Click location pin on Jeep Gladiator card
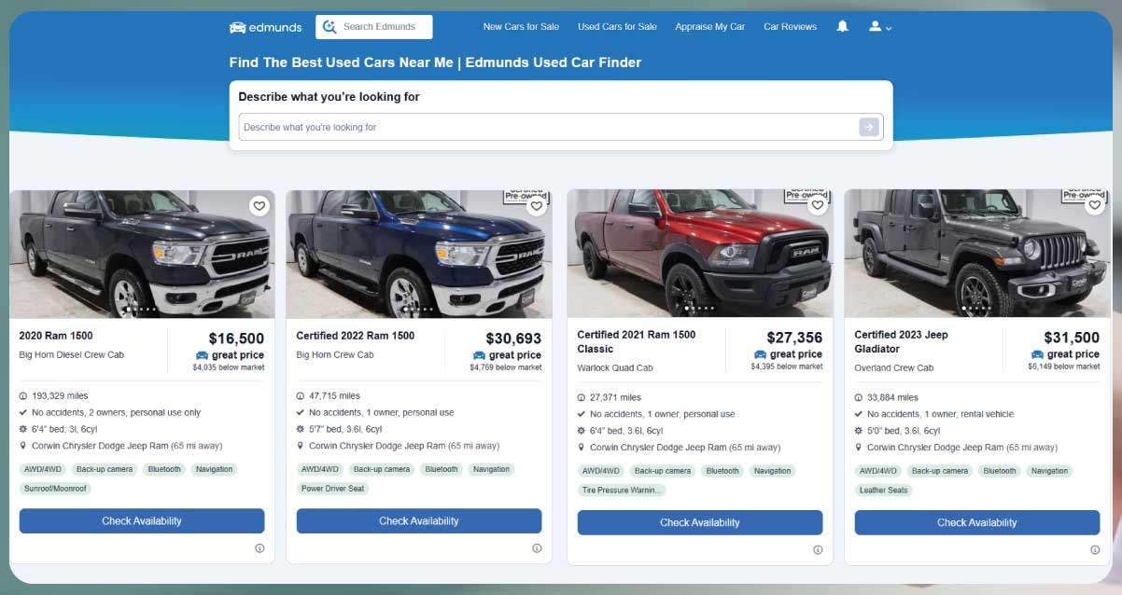Viewport: 1122px width, 595px height. [x=859, y=448]
